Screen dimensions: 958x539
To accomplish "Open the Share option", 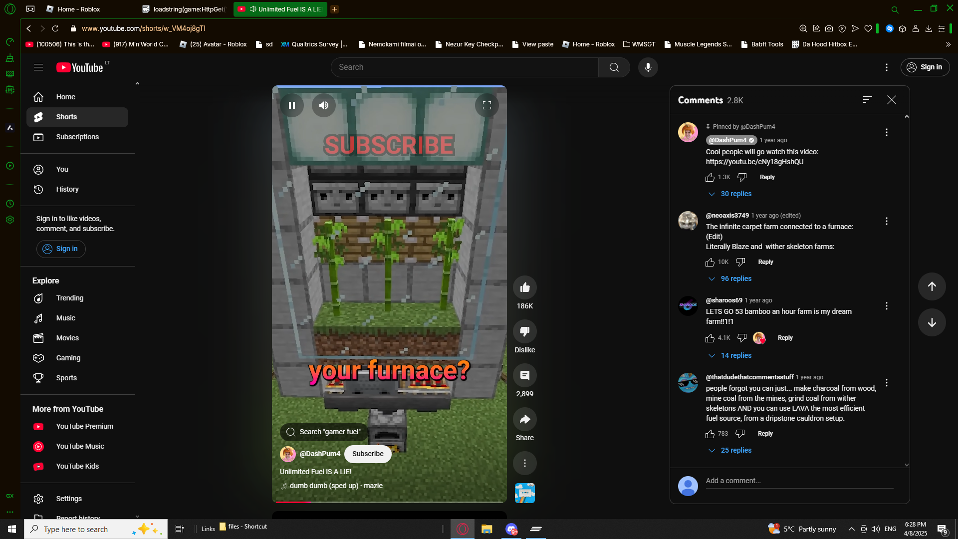I will pos(524,420).
